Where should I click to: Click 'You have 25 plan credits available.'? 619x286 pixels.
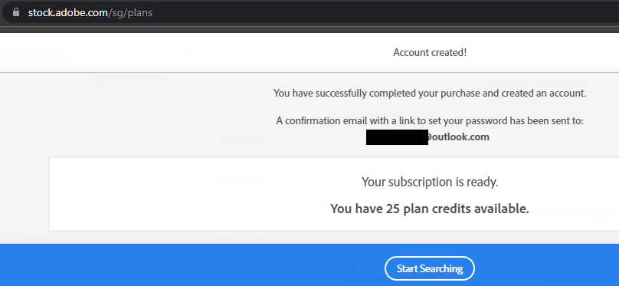(x=430, y=209)
